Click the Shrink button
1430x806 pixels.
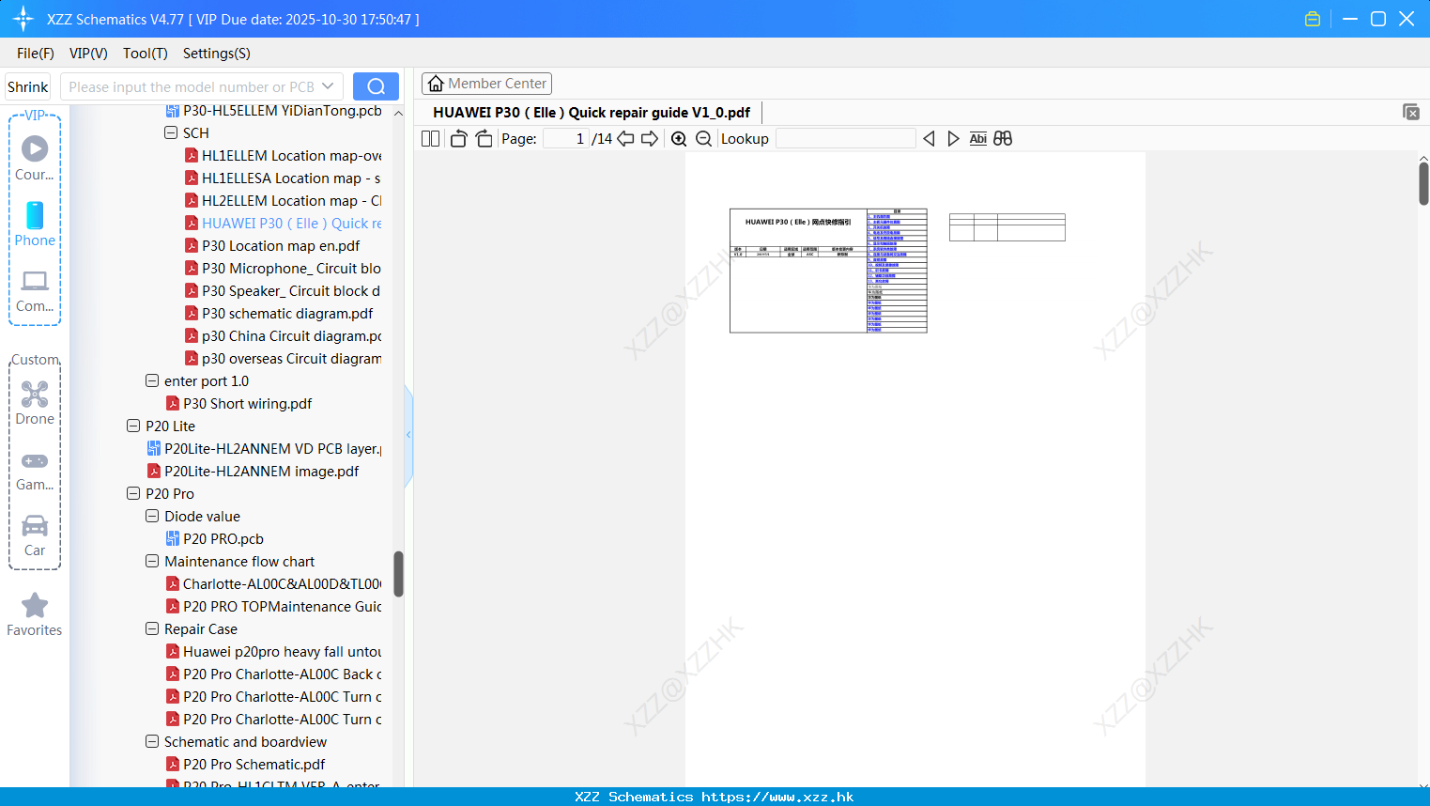[28, 86]
